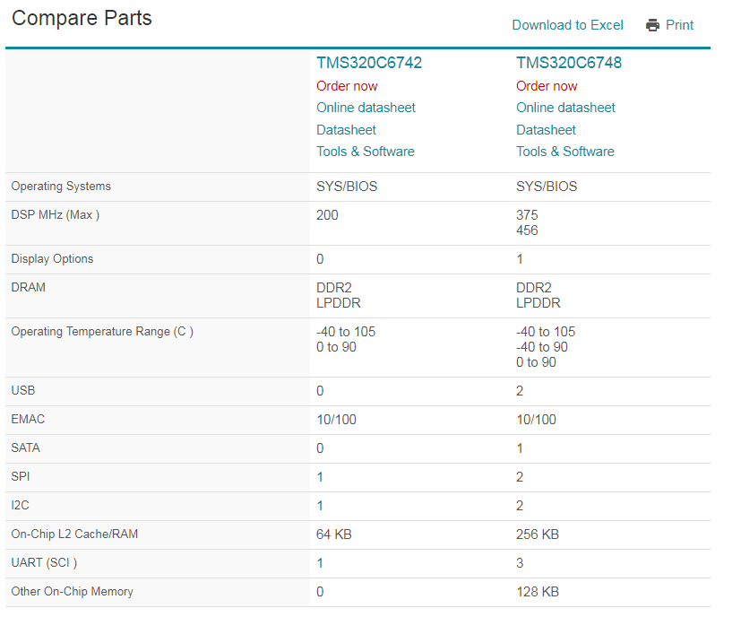Click Order now under TMS320C6742
The image size is (741, 617).
point(347,86)
